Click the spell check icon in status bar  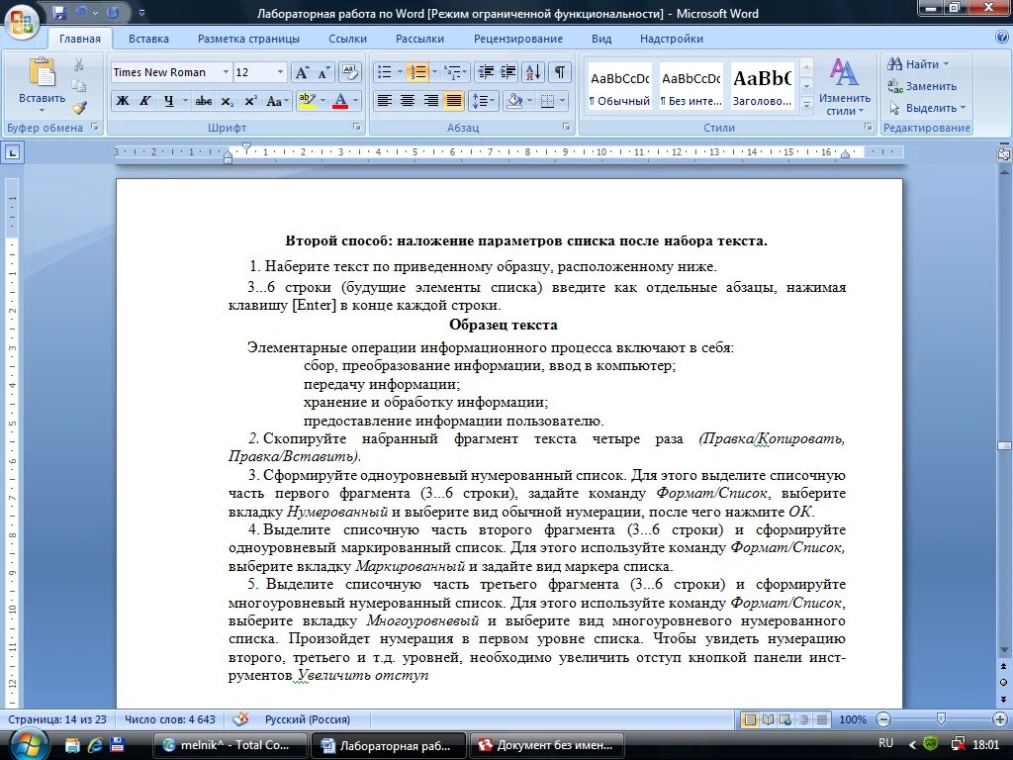point(241,719)
